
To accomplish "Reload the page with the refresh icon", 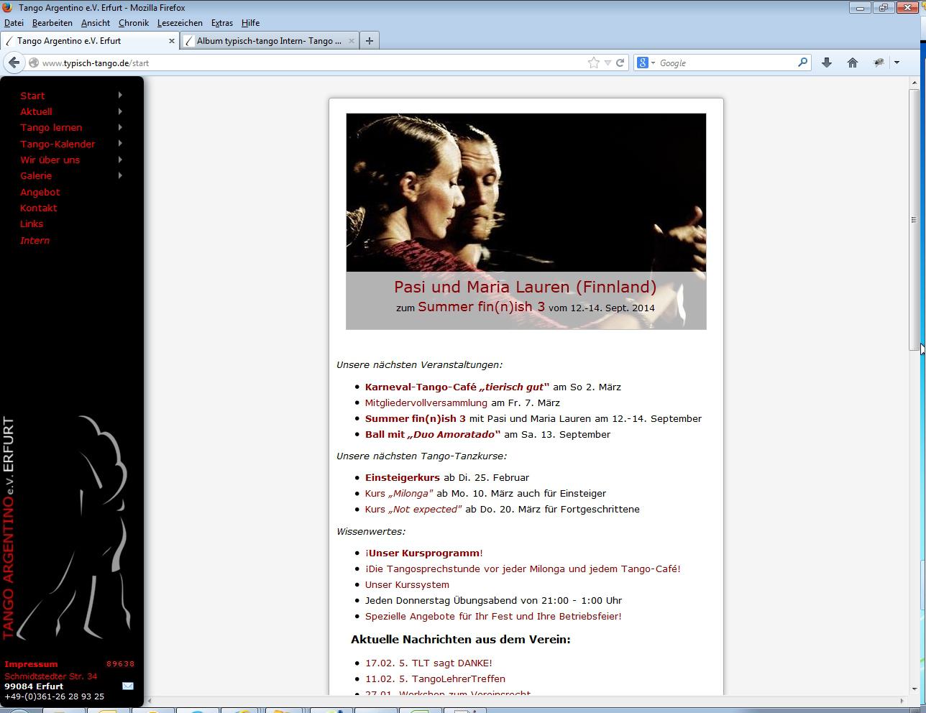I will pos(620,63).
